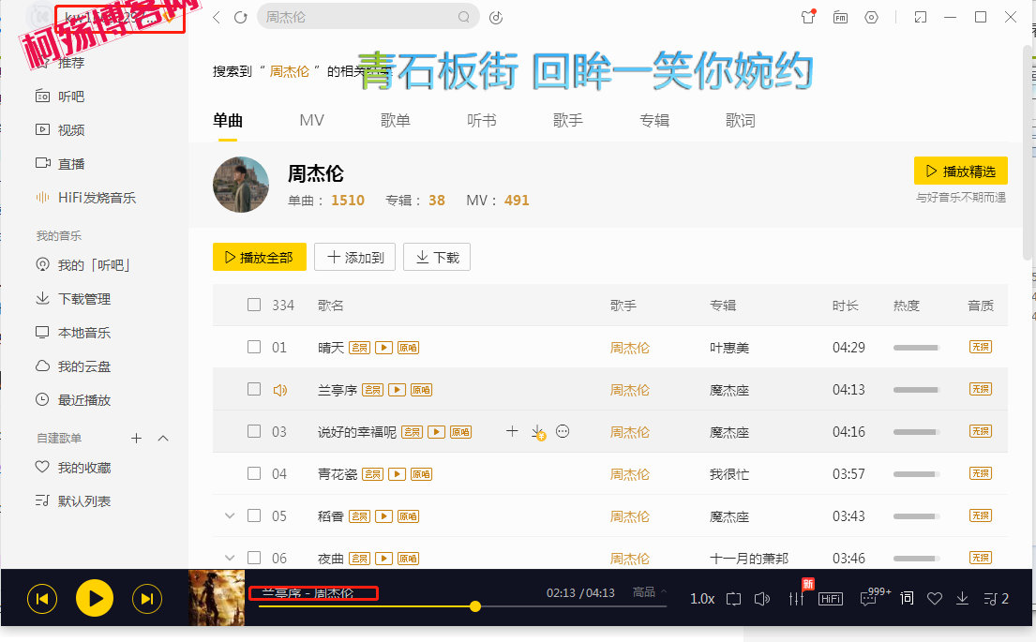This screenshot has width=1036, height=642.
Task: Open playback speed 1.0x control
Action: (x=702, y=599)
